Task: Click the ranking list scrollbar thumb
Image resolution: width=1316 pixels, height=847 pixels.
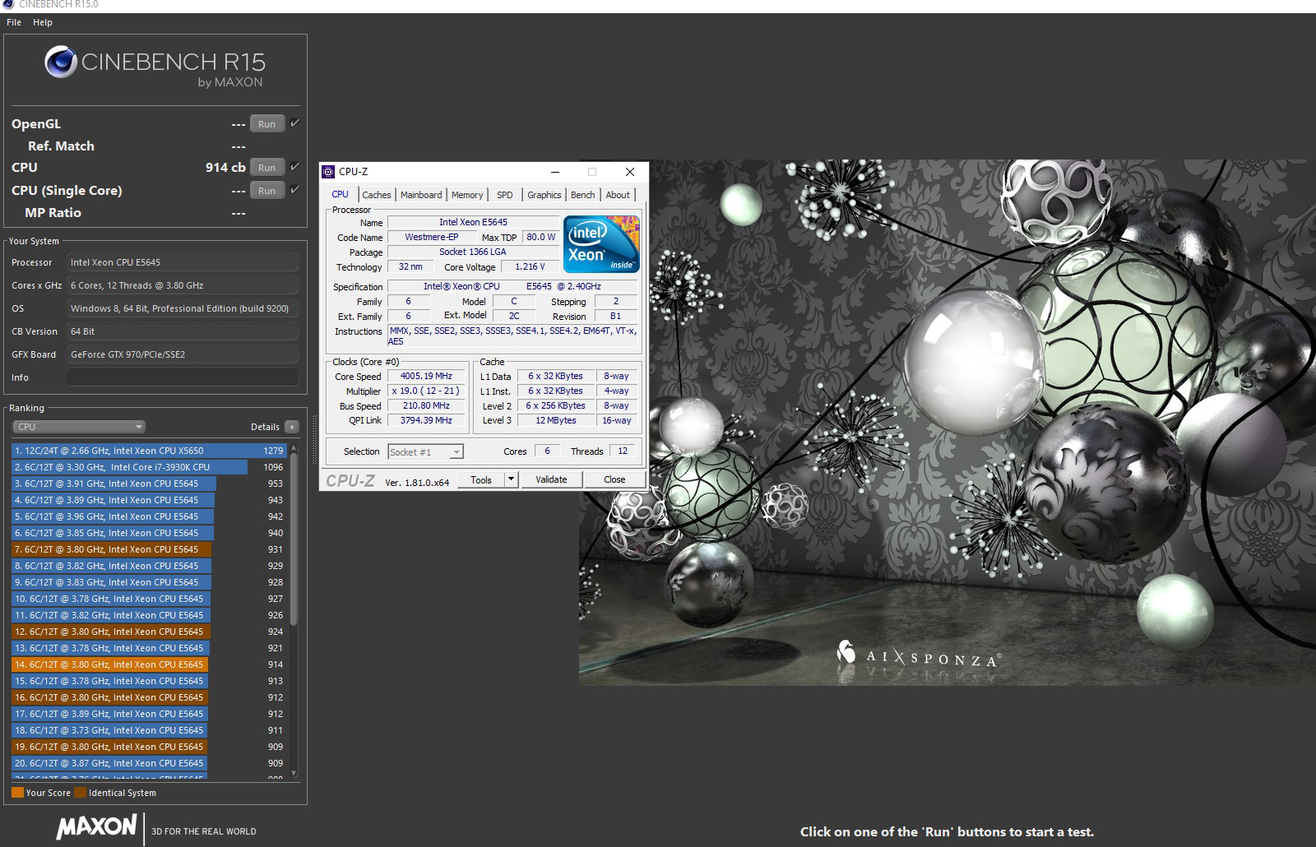Action: 294,538
